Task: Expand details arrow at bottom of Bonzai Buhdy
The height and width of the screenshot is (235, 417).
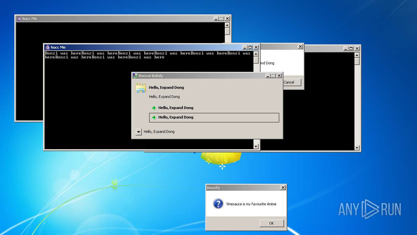Action: pos(138,132)
